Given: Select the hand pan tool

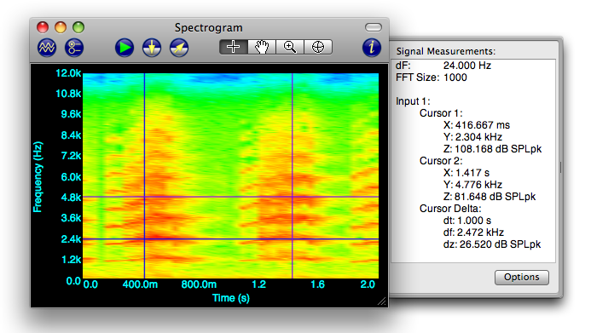Looking at the screenshot, I should pyautogui.click(x=262, y=47).
